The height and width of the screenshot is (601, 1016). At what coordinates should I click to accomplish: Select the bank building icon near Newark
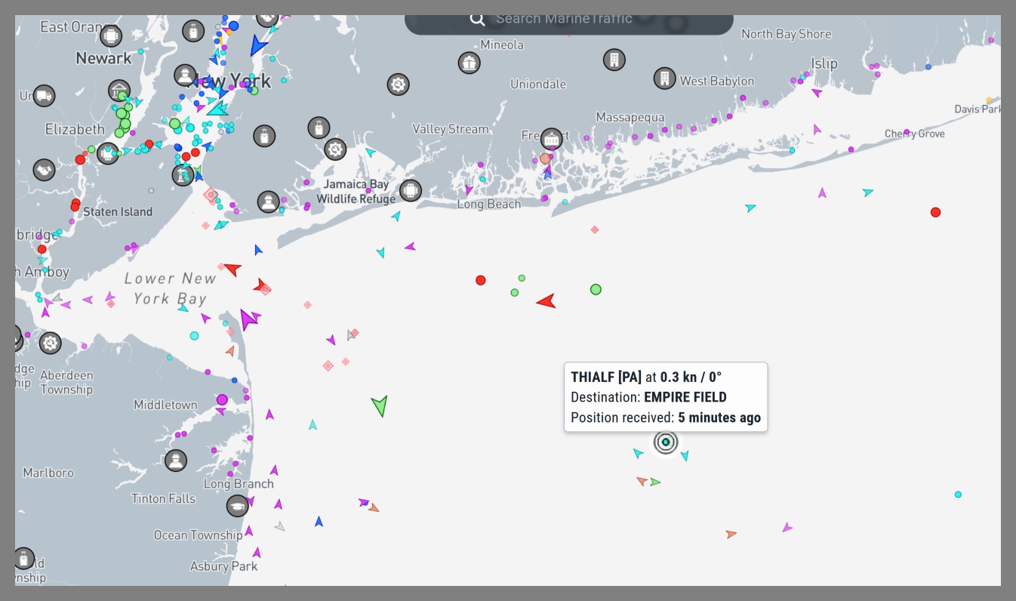[119, 91]
